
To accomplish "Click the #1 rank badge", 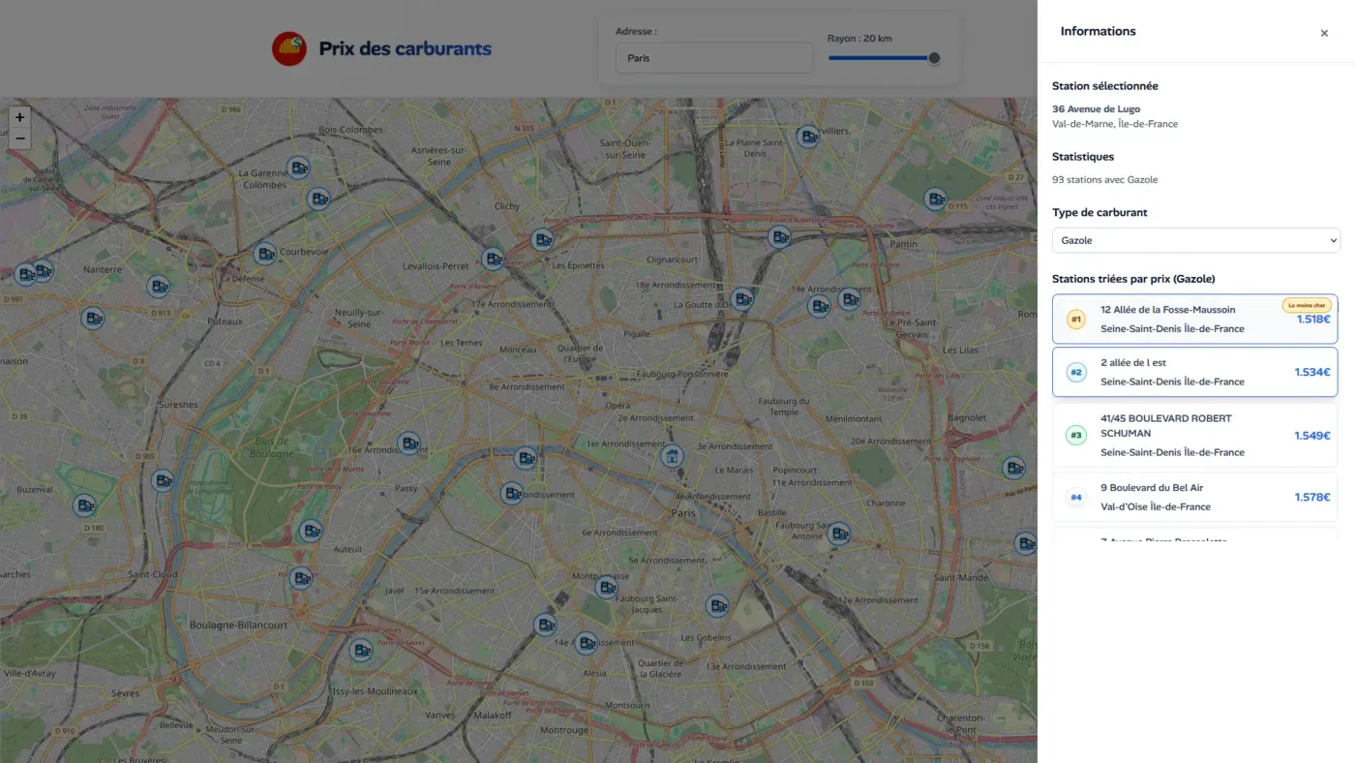I will (1076, 320).
